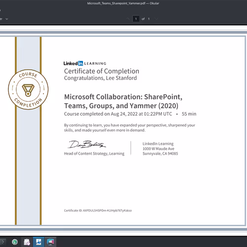This screenshot has width=247, height=247.
Task: Click the "55 min" duration text
Action: coord(189,114)
